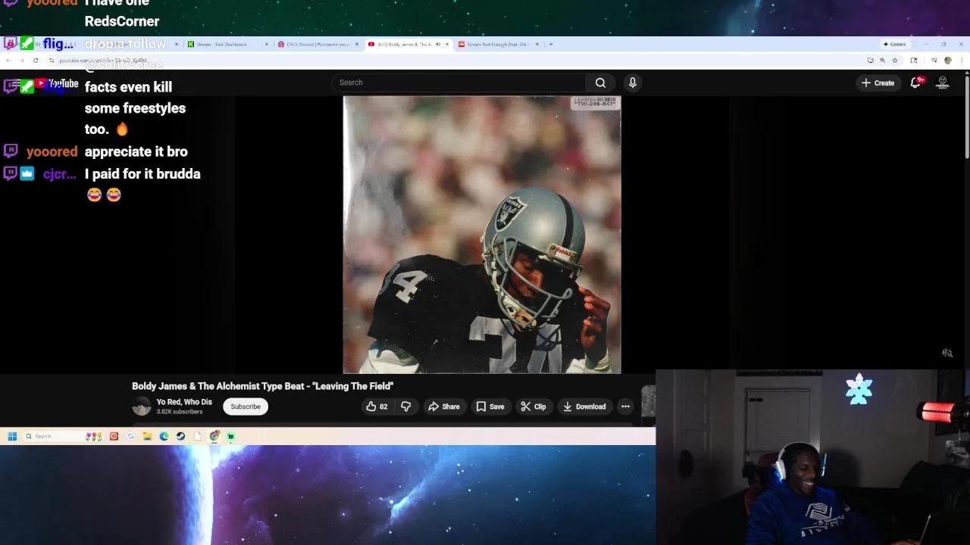Mute audio on the Boldy James tab

tap(437, 44)
